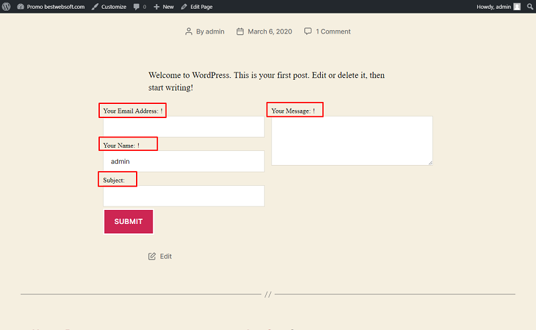Open Promo bestwebsoft.com site menu
The width and height of the screenshot is (536, 330).
tap(51, 7)
